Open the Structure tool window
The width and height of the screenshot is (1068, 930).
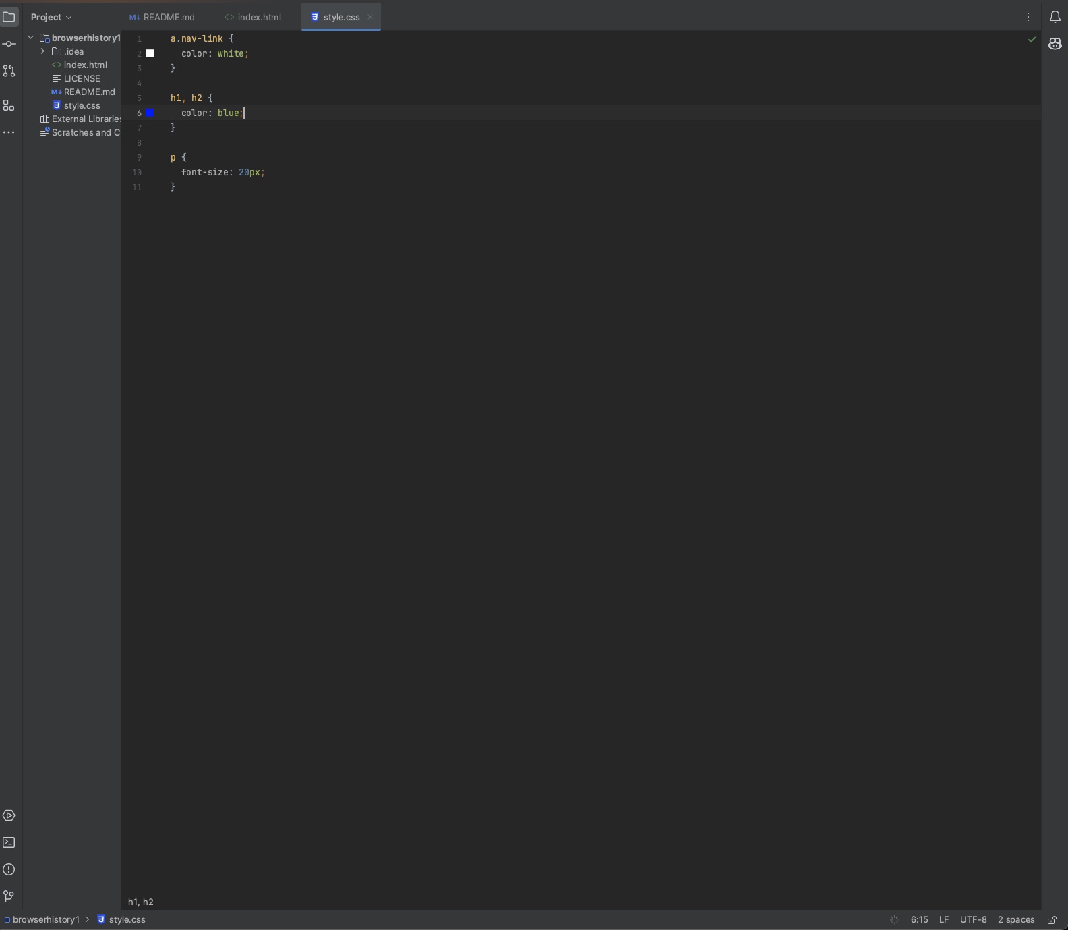9,106
